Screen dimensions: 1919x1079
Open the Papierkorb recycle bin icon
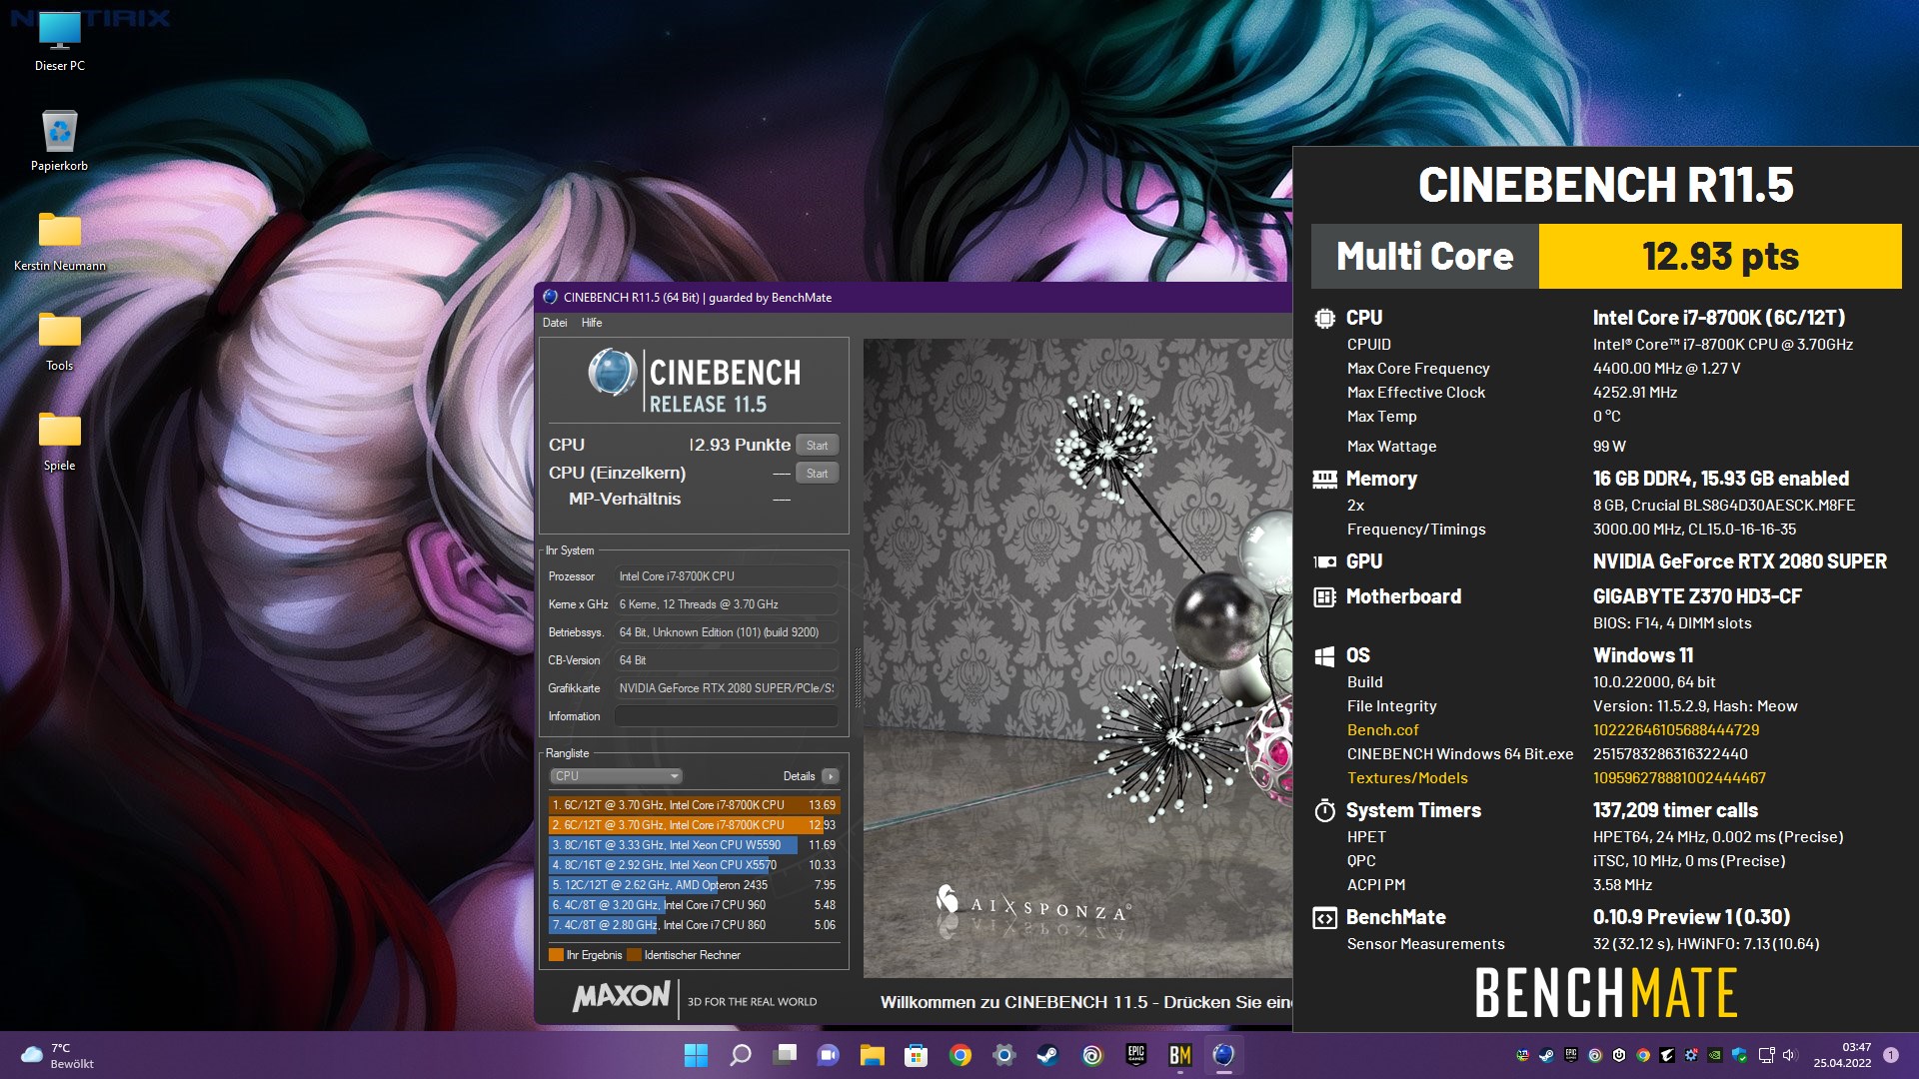point(59,141)
